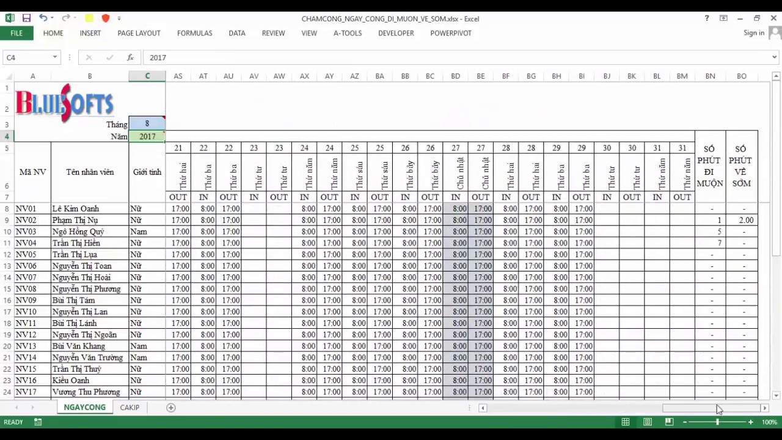Open the DEVELOPER ribbon tab
The width and height of the screenshot is (782, 440).
point(396,33)
